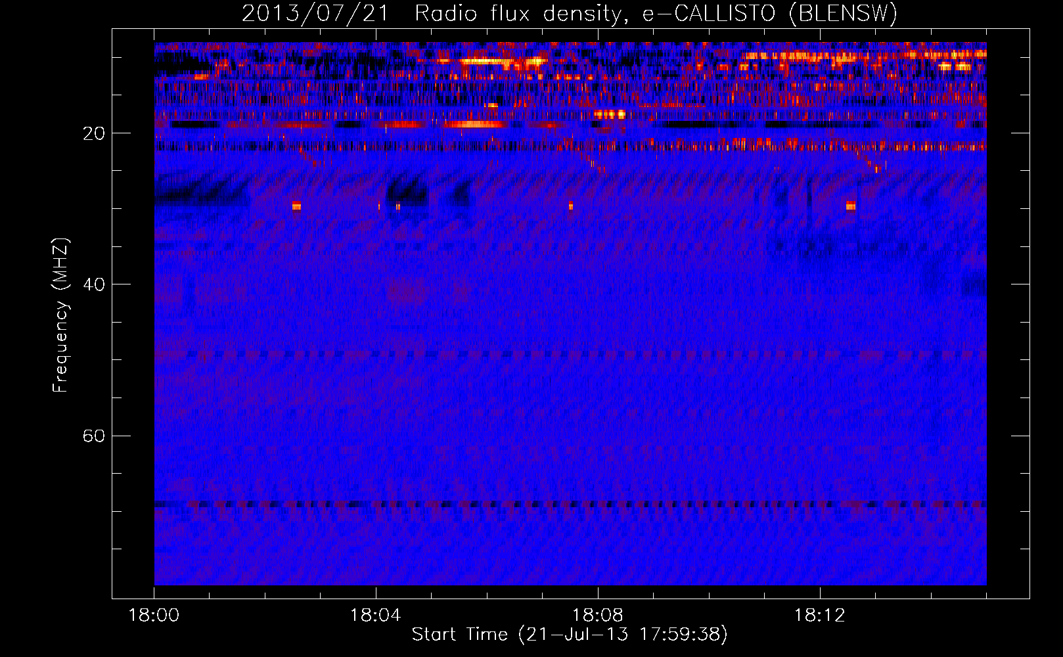Click the plot title '2013/07/21 Radio flux density'
The height and width of the screenshot is (657, 1063).
tap(570, 14)
